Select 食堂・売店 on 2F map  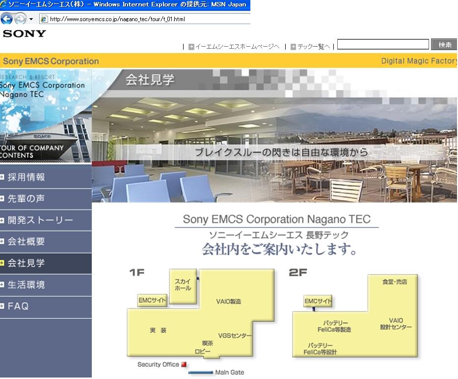tap(395, 282)
